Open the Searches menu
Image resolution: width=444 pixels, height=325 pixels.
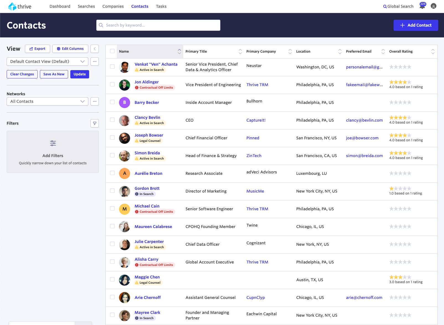click(x=86, y=6)
